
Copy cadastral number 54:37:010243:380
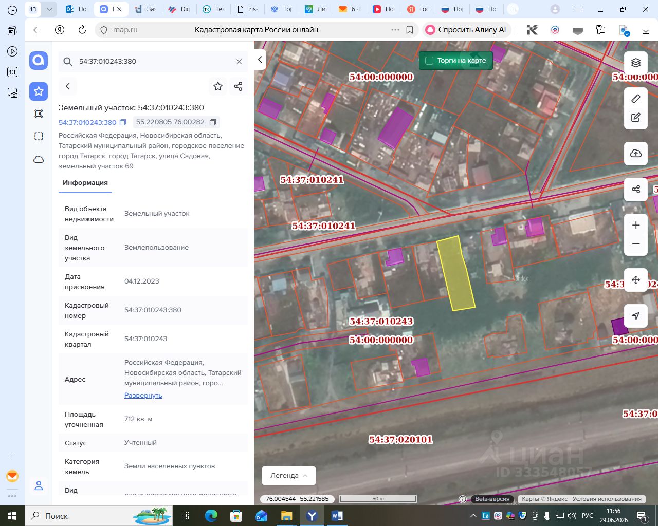click(x=123, y=122)
